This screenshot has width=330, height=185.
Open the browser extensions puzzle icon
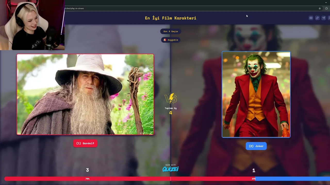tap(327, 8)
